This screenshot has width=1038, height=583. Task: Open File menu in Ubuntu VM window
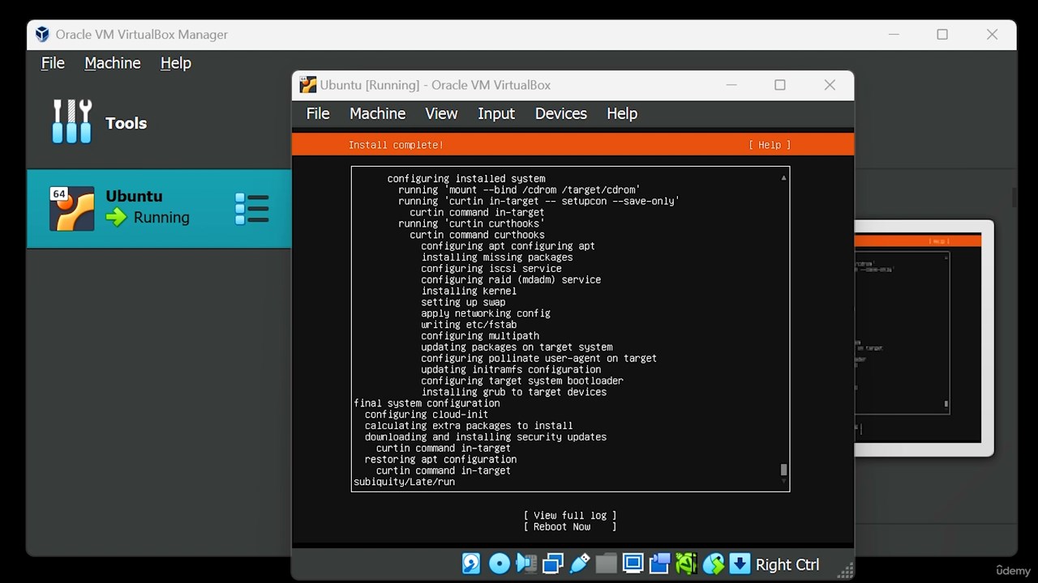coord(318,113)
